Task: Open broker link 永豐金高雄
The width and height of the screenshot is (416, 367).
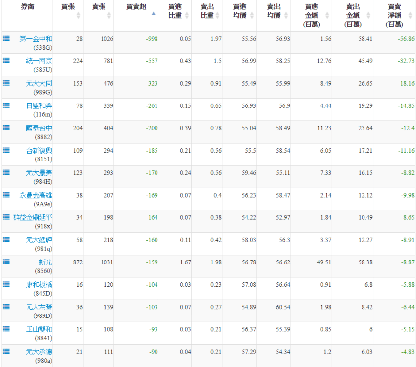Action: [x=36, y=195]
